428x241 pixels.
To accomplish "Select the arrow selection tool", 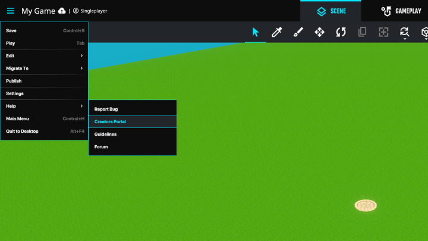I will [256, 32].
